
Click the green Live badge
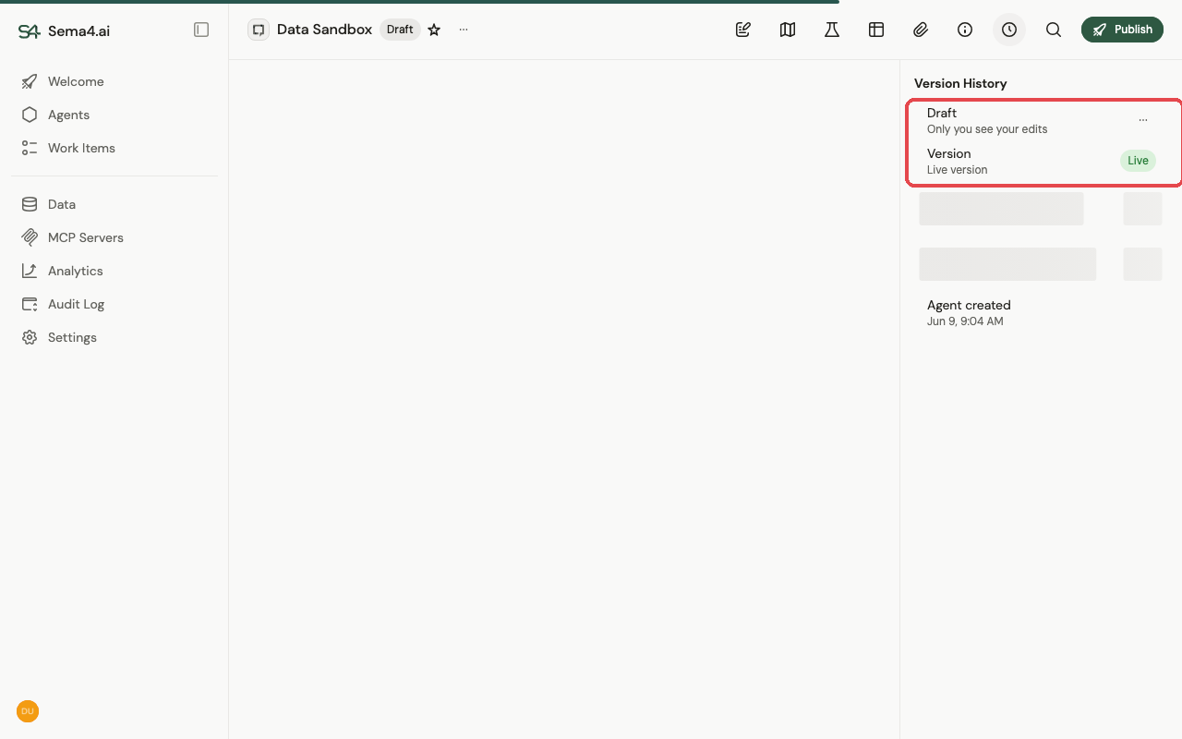[x=1138, y=161]
